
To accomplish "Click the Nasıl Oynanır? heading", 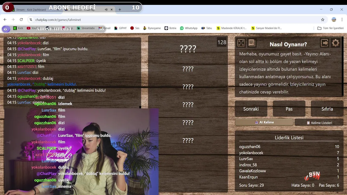I will point(288,44).
